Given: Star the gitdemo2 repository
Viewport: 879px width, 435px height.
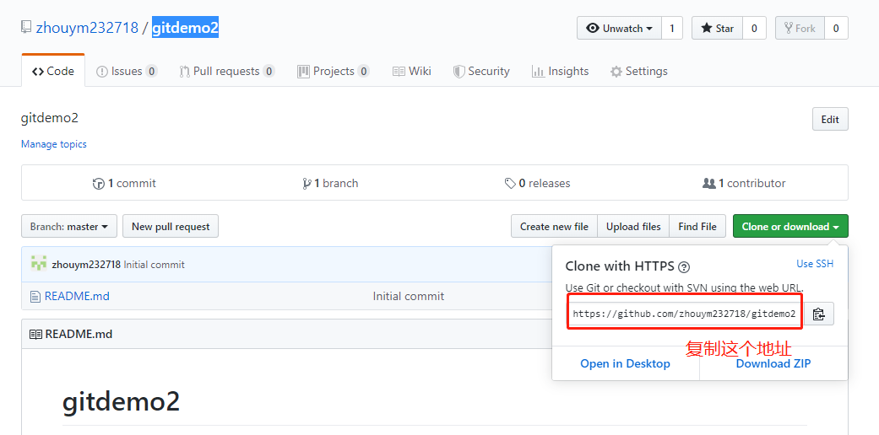Looking at the screenshot, I should click(x=717, y=28).
